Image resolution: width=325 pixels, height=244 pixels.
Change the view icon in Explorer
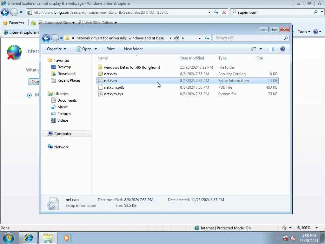pyautogui.click(x=254, y=49)
